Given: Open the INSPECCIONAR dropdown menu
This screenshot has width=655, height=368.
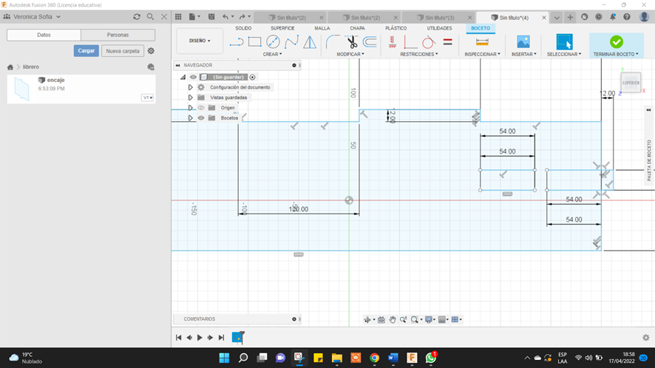Looking at the screenshot, I should pyautogui.click(x=482, y=54).
